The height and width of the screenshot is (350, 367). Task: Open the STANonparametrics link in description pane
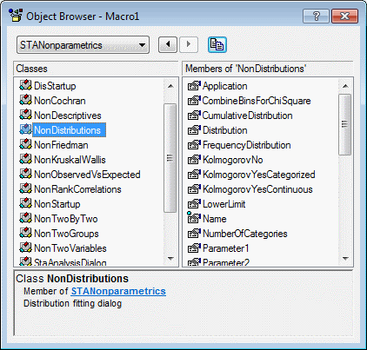tap(118, 291)
